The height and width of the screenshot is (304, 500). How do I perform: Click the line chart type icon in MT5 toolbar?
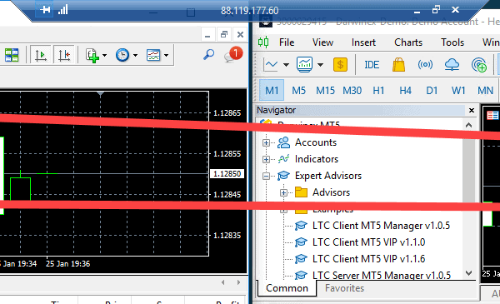tap(271, 65)
